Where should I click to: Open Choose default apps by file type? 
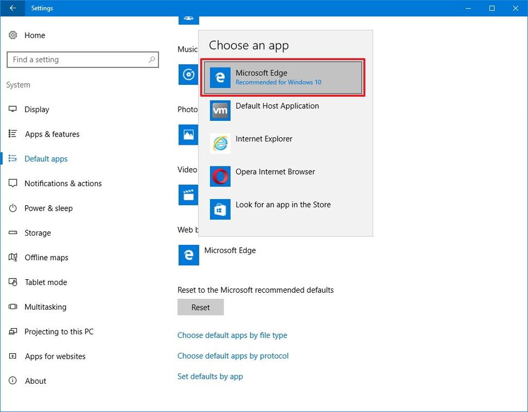pyautogui.click(x=232, y=335)
